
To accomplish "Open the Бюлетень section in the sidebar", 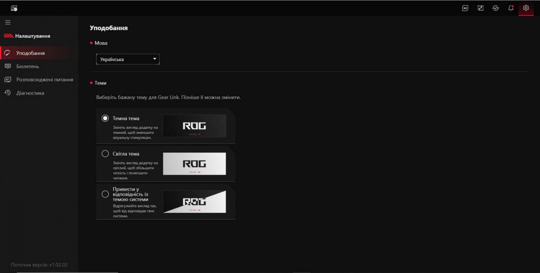I will pos(27,66).
